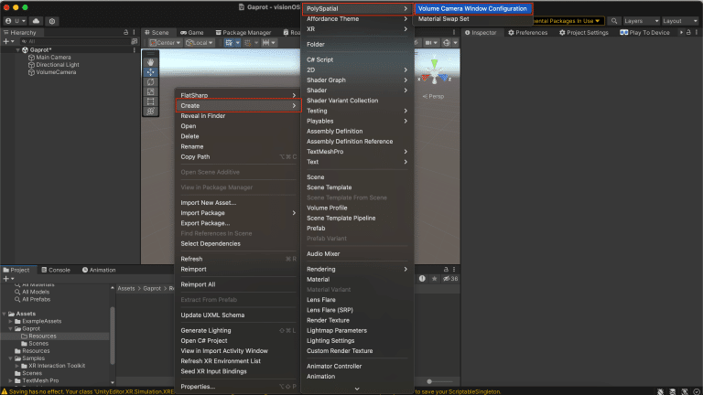Image resolution: width=703 pixels, height=395 pixels.
Task: Click Gaprot in the breadcrumb path
Action: pos(152,288)
